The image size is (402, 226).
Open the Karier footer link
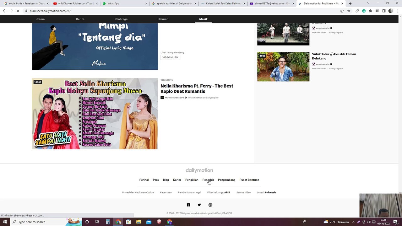click(177, 180)
